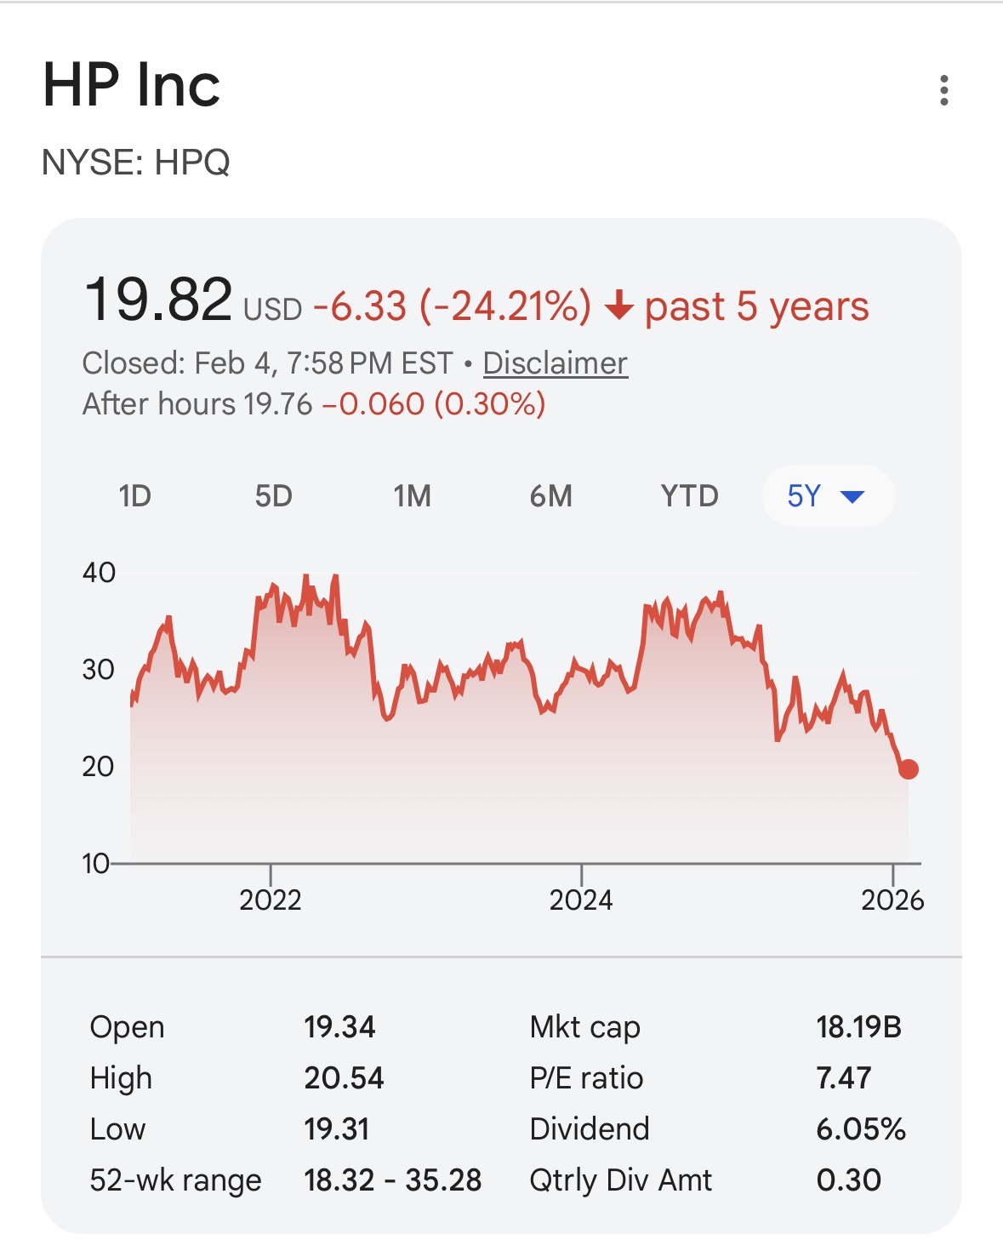The image size is (1003, 1251).
Task: Click the 2022 marker on chart axis
Action: coord(271,900)
